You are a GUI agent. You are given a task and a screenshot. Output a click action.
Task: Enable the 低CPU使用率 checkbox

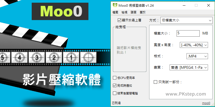click(x=114, y=78)
